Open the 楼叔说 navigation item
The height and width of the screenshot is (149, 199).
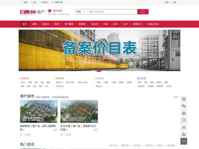(46, 24)
